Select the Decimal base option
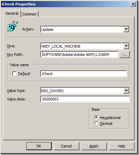Image resolution: width=139 pixels, height=155 pixels. tap(103, 123)
